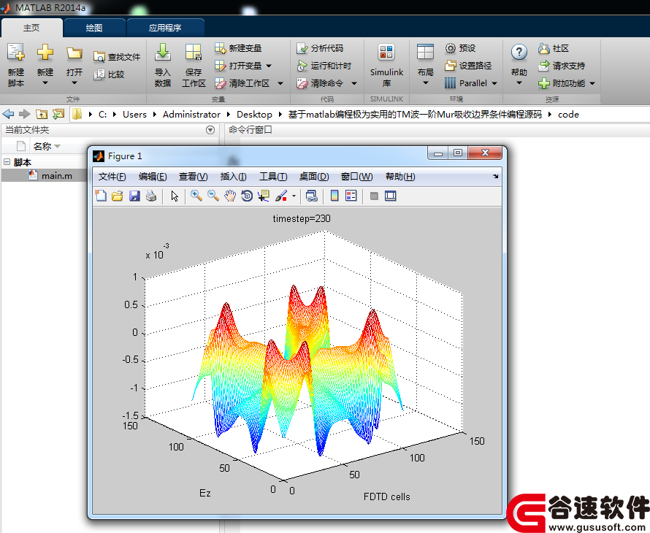Screen dimensions: 650x533
Task: Click Open File icon in Figure 1 toolbar
Action: click(118, 196)
